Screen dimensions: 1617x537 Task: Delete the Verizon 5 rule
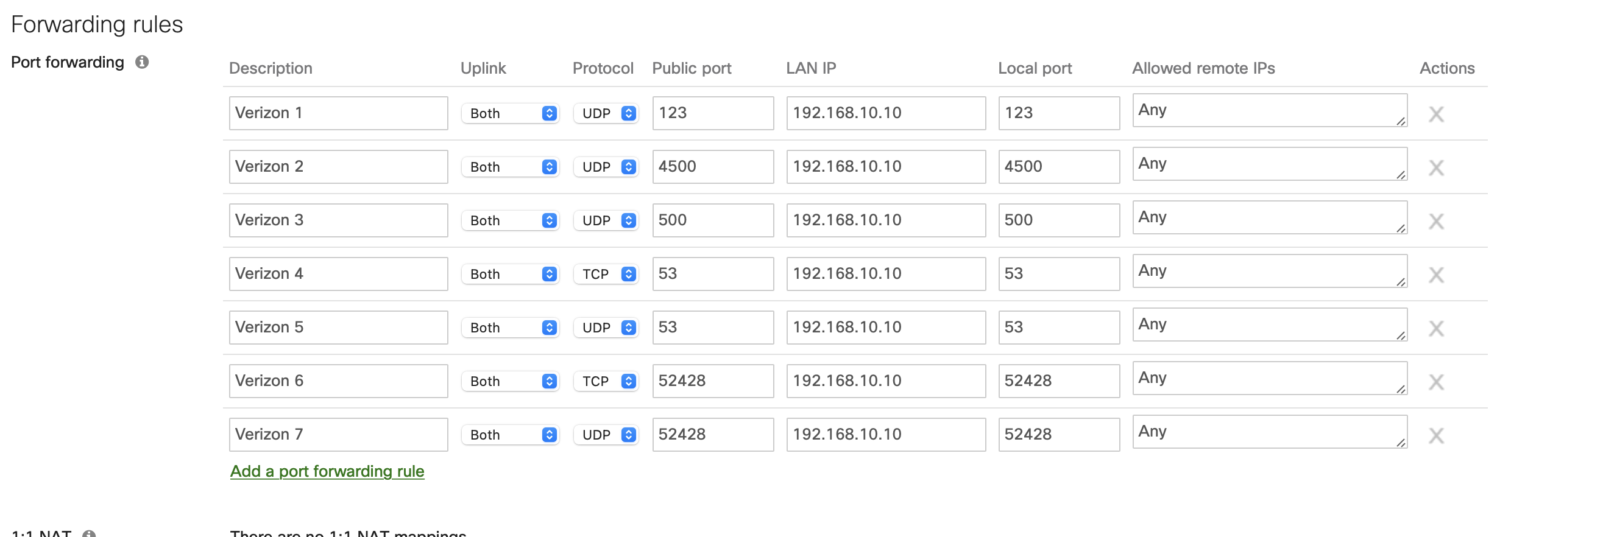[1437, 327]
